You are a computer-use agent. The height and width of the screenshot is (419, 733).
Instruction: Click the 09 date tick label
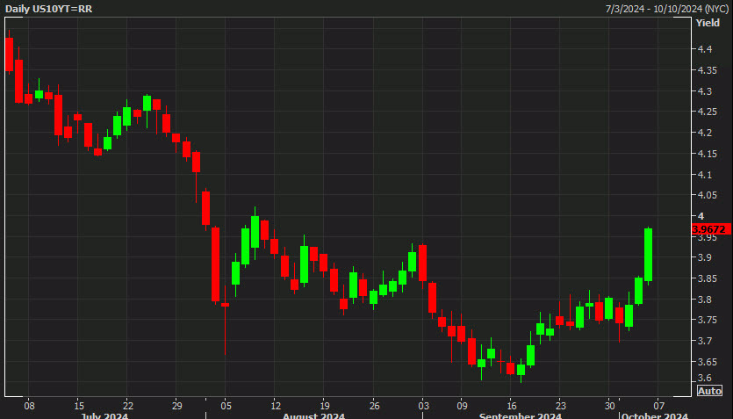click(462, 406)
